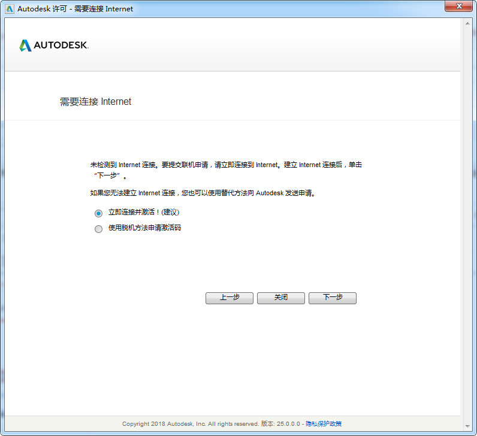Screen dimensions: 477x436
Task: Click the 关闭 (Close) button
Action: pyautogui.click(x=281, y=298)
